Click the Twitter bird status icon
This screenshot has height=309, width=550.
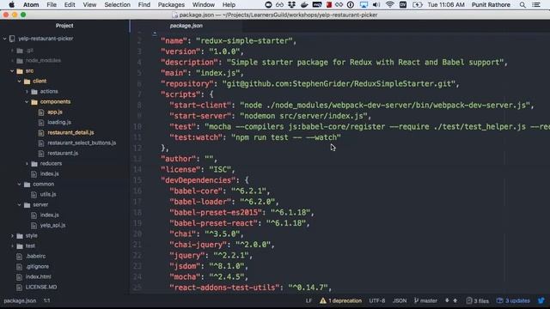click(541, 300)
